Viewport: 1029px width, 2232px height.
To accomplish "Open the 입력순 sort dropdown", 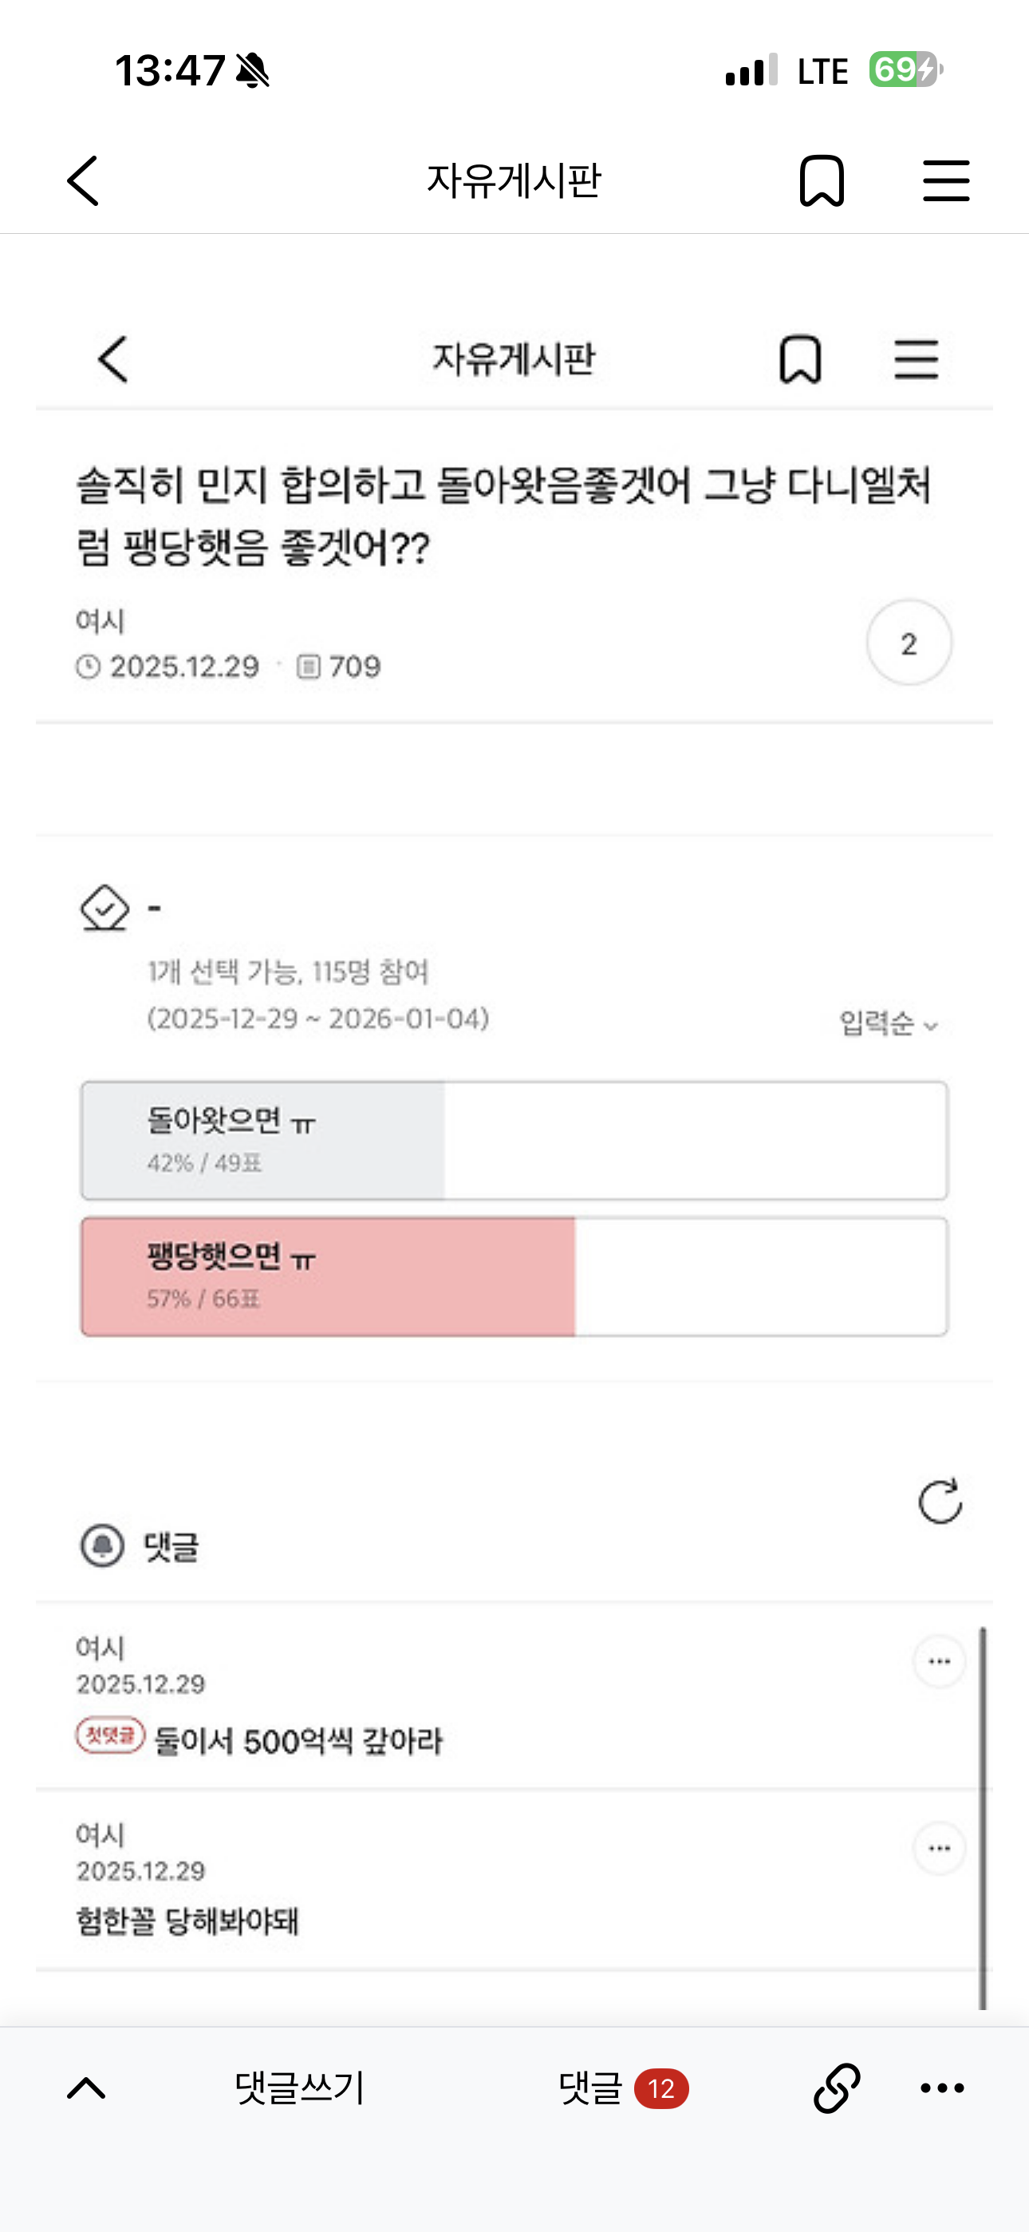I will coord(888,1024).
